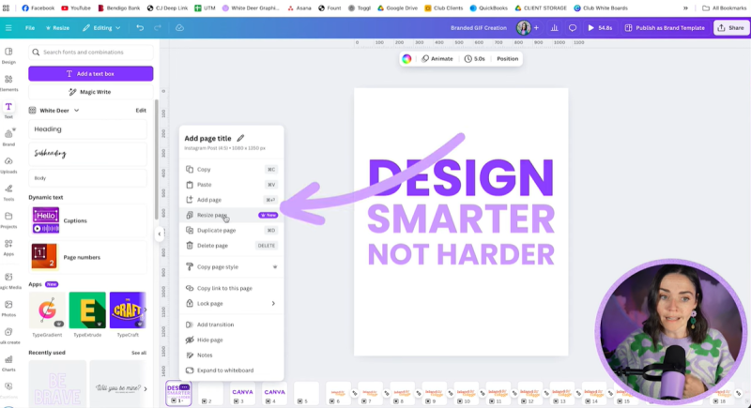Open the background color picker circle

point(406,59)
